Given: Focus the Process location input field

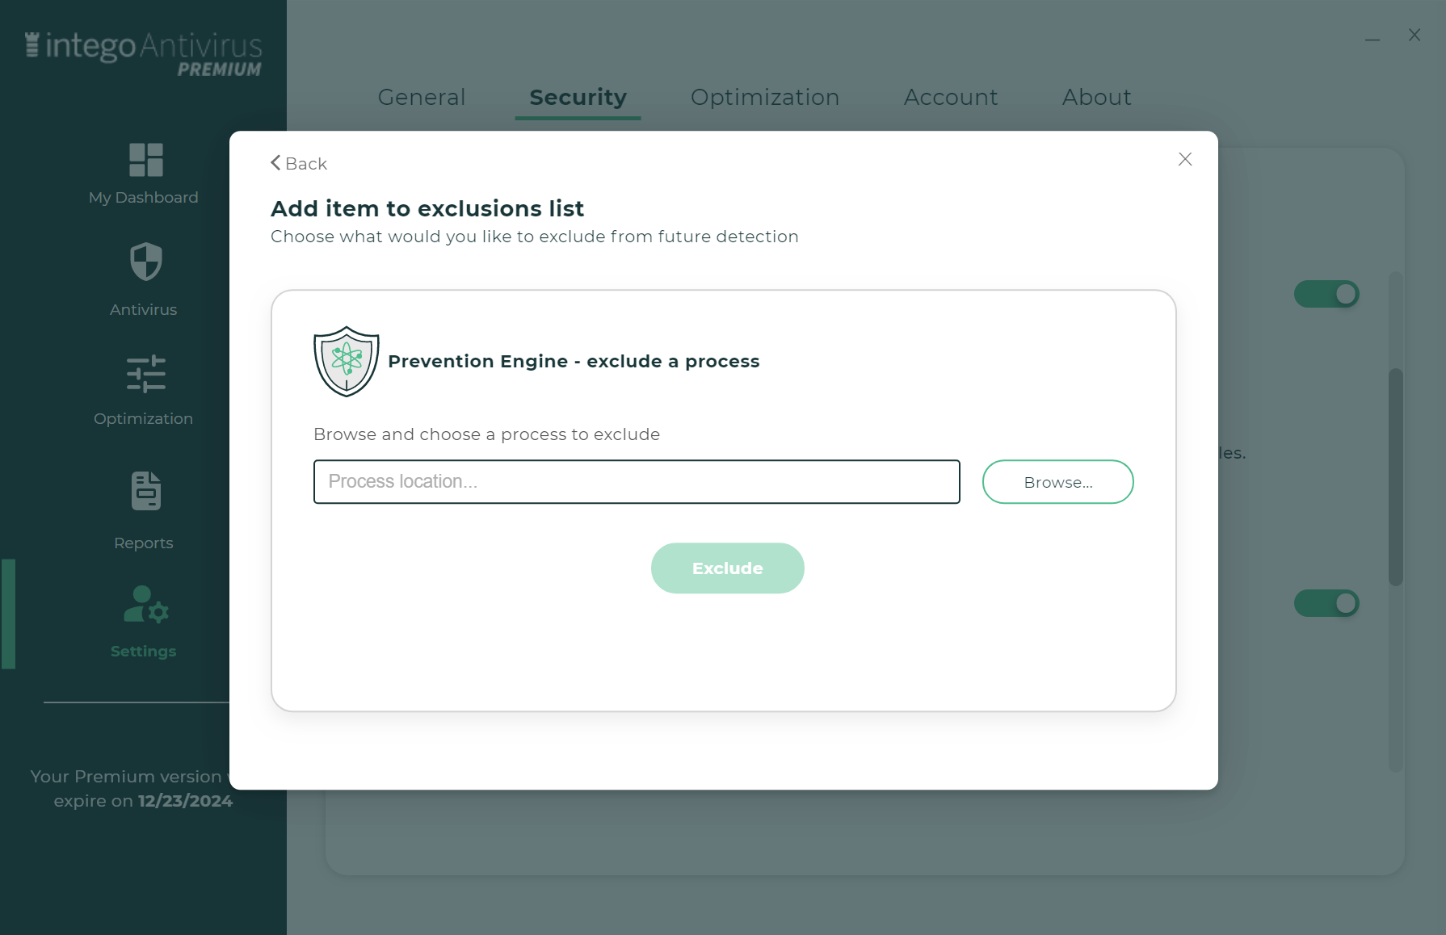Looking at the screenshot, I should tap(637, 482).
